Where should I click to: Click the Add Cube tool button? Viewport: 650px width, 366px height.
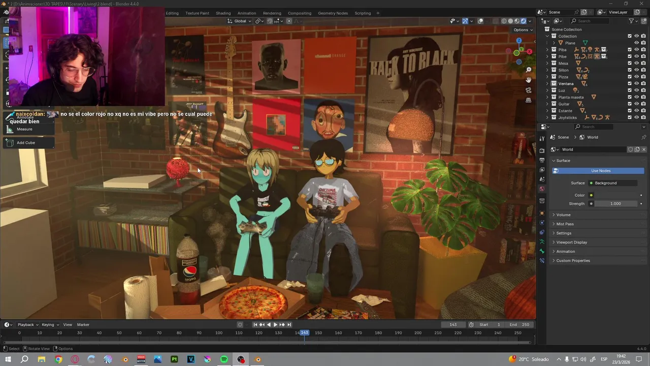point(28,143)
